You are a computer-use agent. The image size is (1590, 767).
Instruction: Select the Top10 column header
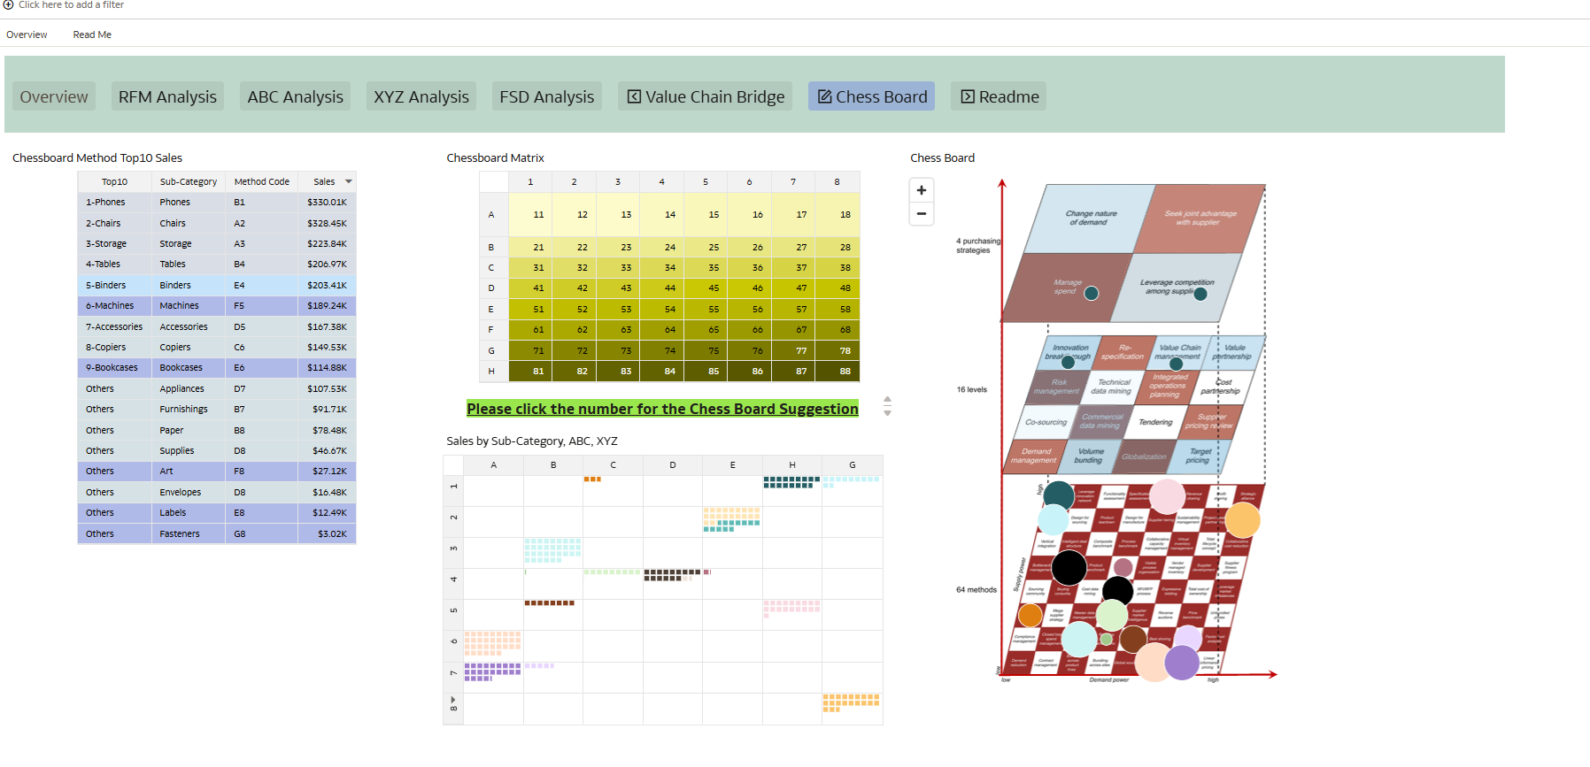114,181
